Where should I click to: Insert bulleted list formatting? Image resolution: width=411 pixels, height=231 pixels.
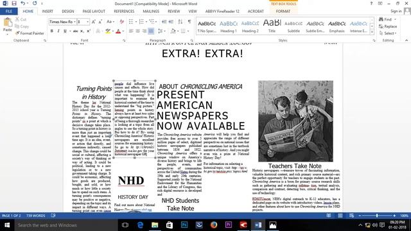pyautogui.click(x=131, y=22)
